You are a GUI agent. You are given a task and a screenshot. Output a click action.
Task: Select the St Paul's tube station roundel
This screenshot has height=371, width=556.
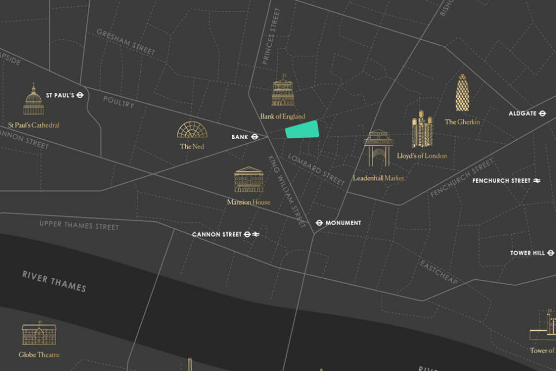(x=80, y=95)
